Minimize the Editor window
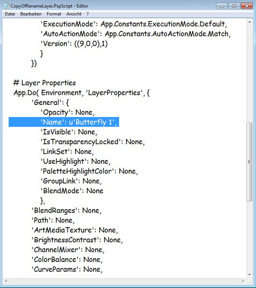 click(222, 6)
